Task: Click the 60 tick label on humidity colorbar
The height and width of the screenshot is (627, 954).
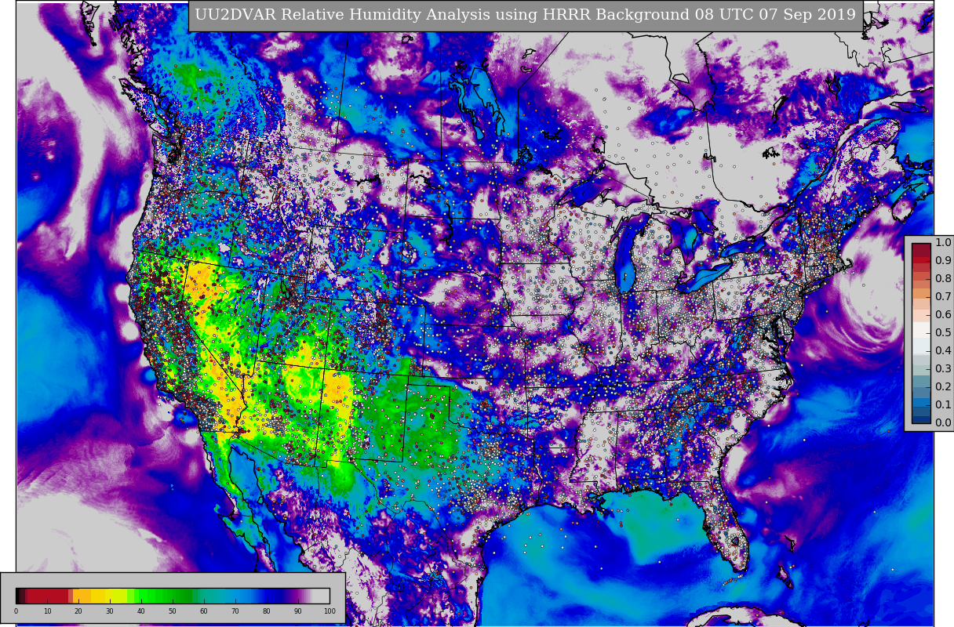Action: pyautogui.click(x=204, y=611)
